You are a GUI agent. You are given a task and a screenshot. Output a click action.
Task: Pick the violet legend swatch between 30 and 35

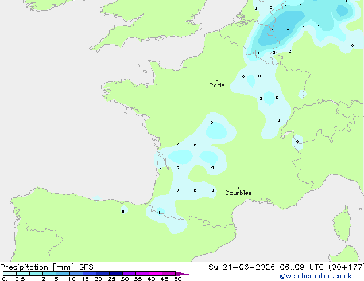pos(129,274)
